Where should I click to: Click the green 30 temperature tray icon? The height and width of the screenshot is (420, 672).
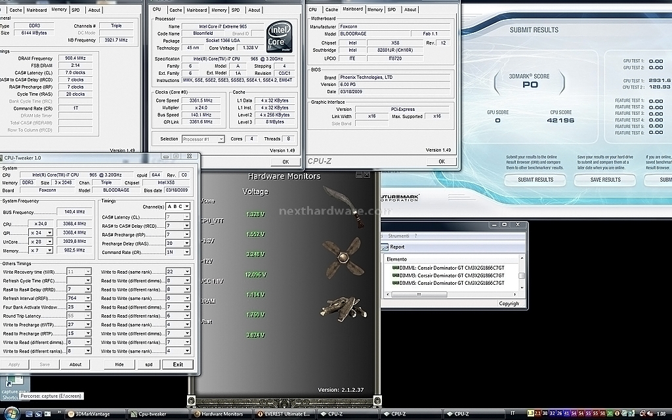click(610, 413)
